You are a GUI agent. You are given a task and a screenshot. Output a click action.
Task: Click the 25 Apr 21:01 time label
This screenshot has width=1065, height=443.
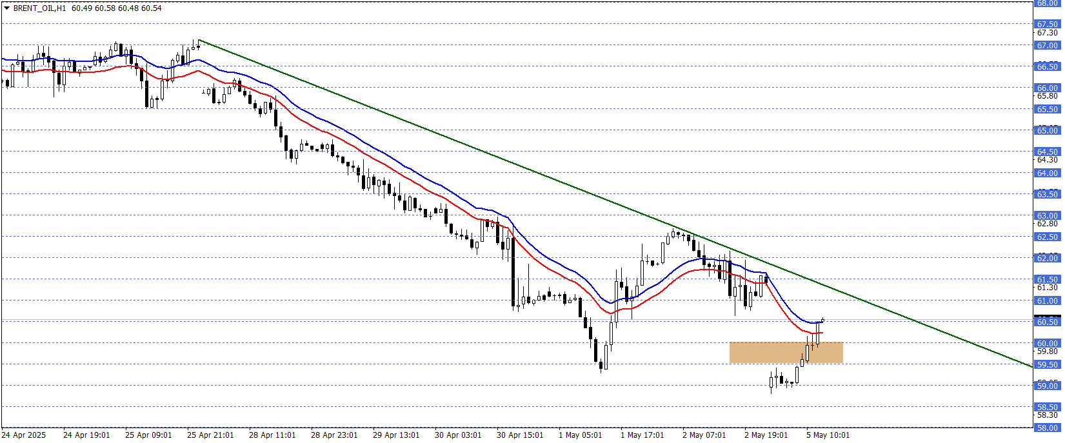pos(210,435)
